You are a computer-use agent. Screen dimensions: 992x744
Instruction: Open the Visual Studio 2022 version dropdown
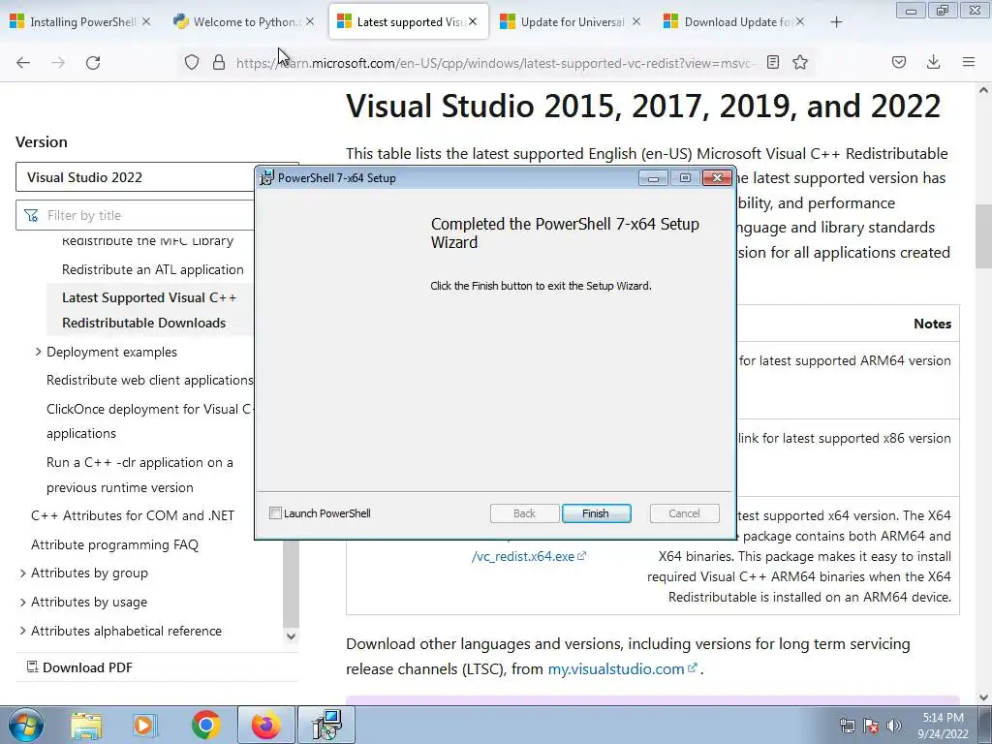pos(157,177)
